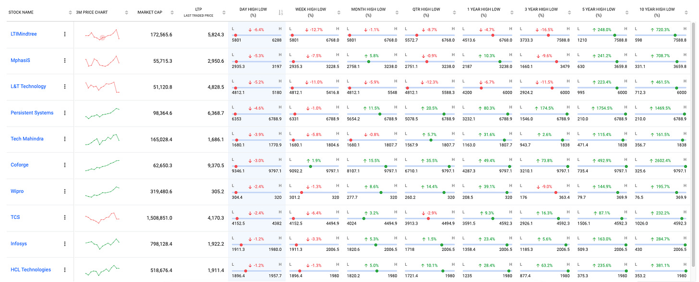Click MphasiS last traded price 2,950.6
The height and width of the screenshot is (282, 699).
pos(215,61)
